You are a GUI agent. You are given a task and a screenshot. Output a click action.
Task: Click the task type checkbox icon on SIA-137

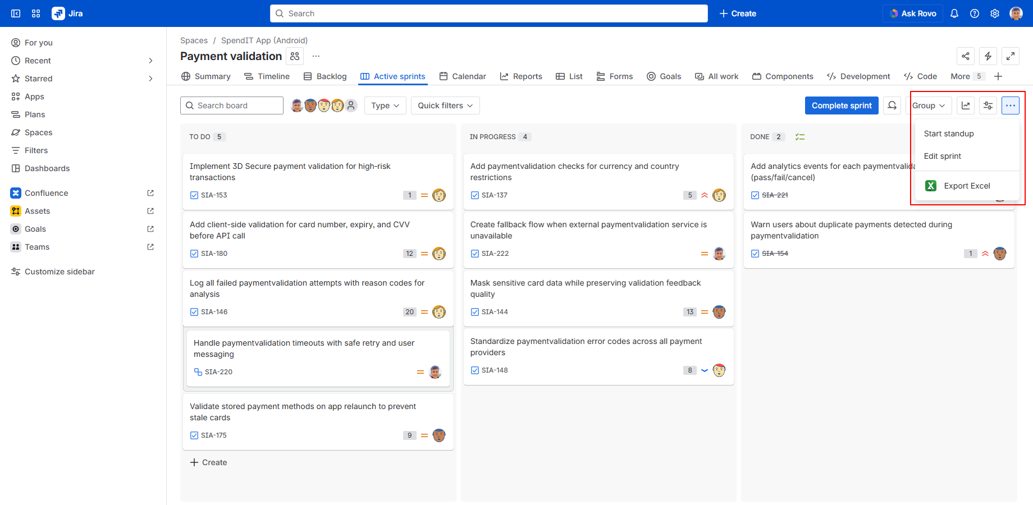[475, 195]
